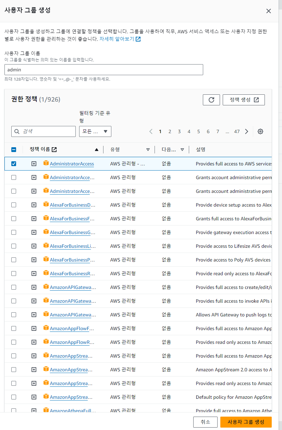Sort by 정책 이름 ascending triangle
The height and width of the screenshot is (430, 282).
click(97, 150)
